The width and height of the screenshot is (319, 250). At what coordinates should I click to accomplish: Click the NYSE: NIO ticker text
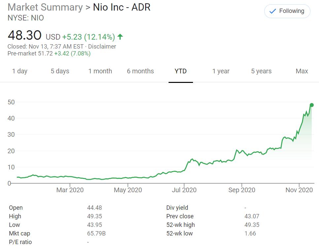pos(26,18)
